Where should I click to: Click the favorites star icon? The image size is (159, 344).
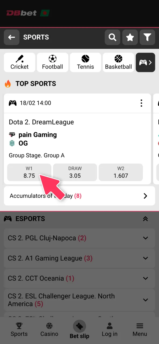(130, 37)
